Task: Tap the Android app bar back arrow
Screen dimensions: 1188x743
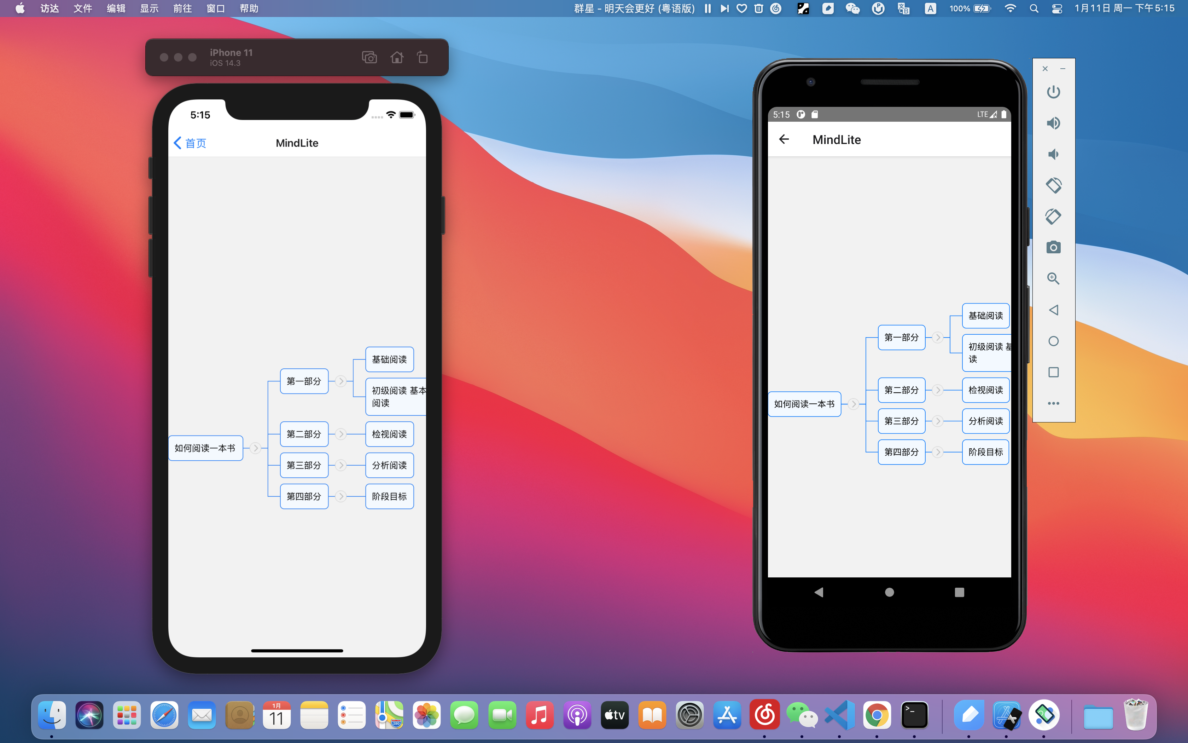Action: (784, 139)
